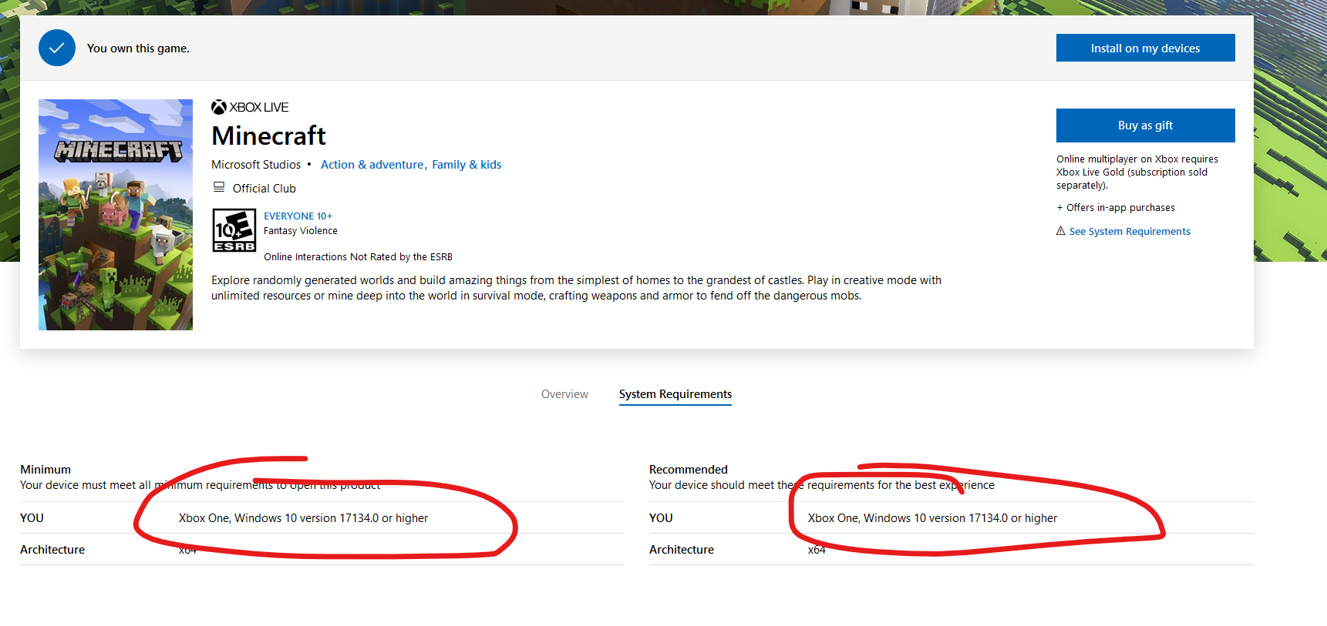Open the Family & kids category link
Image resolution: width=1327 pixels, height=626 pixels.
coord(466,165)
